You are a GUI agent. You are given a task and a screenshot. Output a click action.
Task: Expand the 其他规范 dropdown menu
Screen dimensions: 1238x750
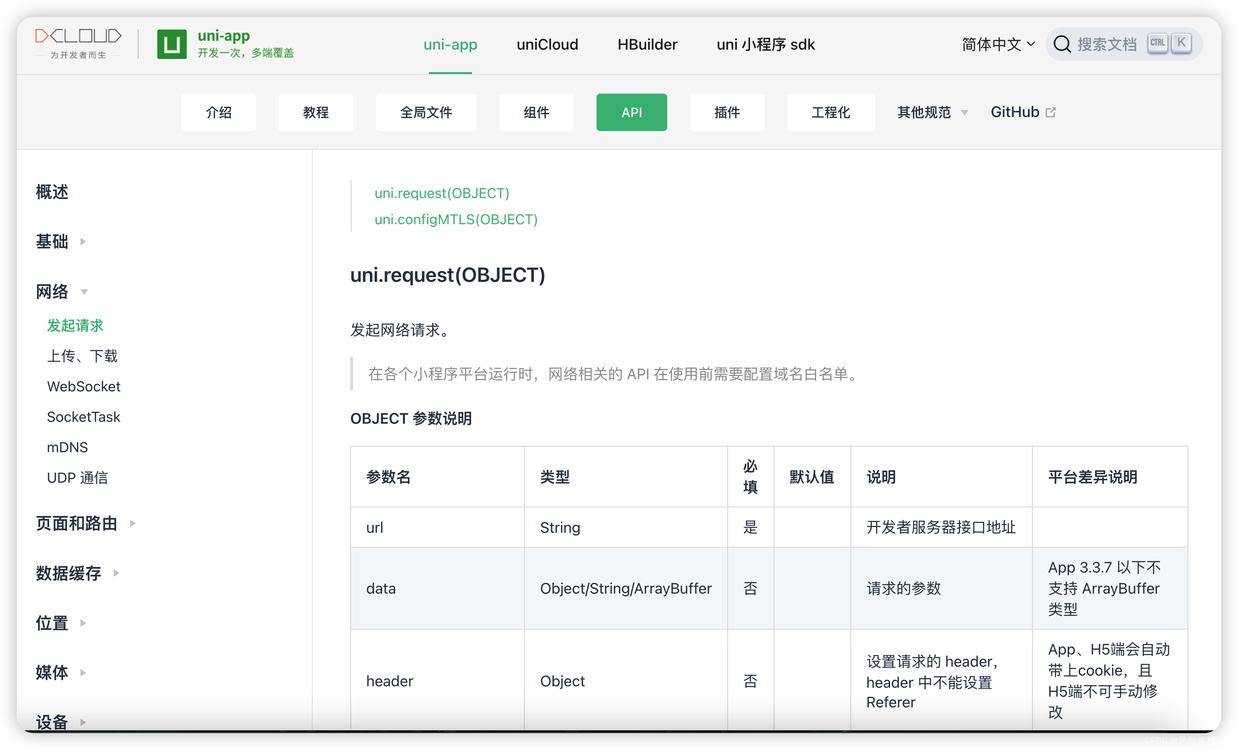coord(932,112)
